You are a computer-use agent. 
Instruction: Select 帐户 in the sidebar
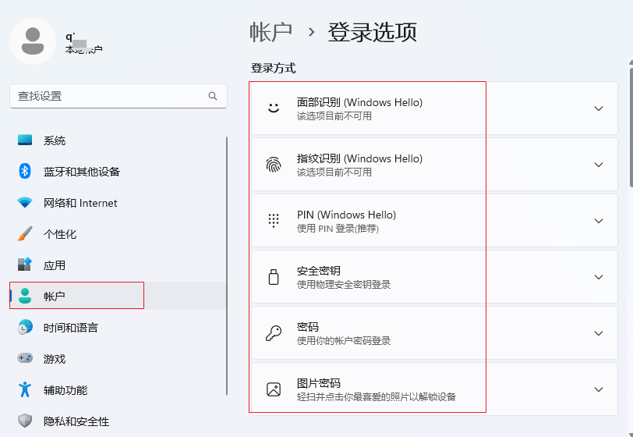tap(118, 296)
